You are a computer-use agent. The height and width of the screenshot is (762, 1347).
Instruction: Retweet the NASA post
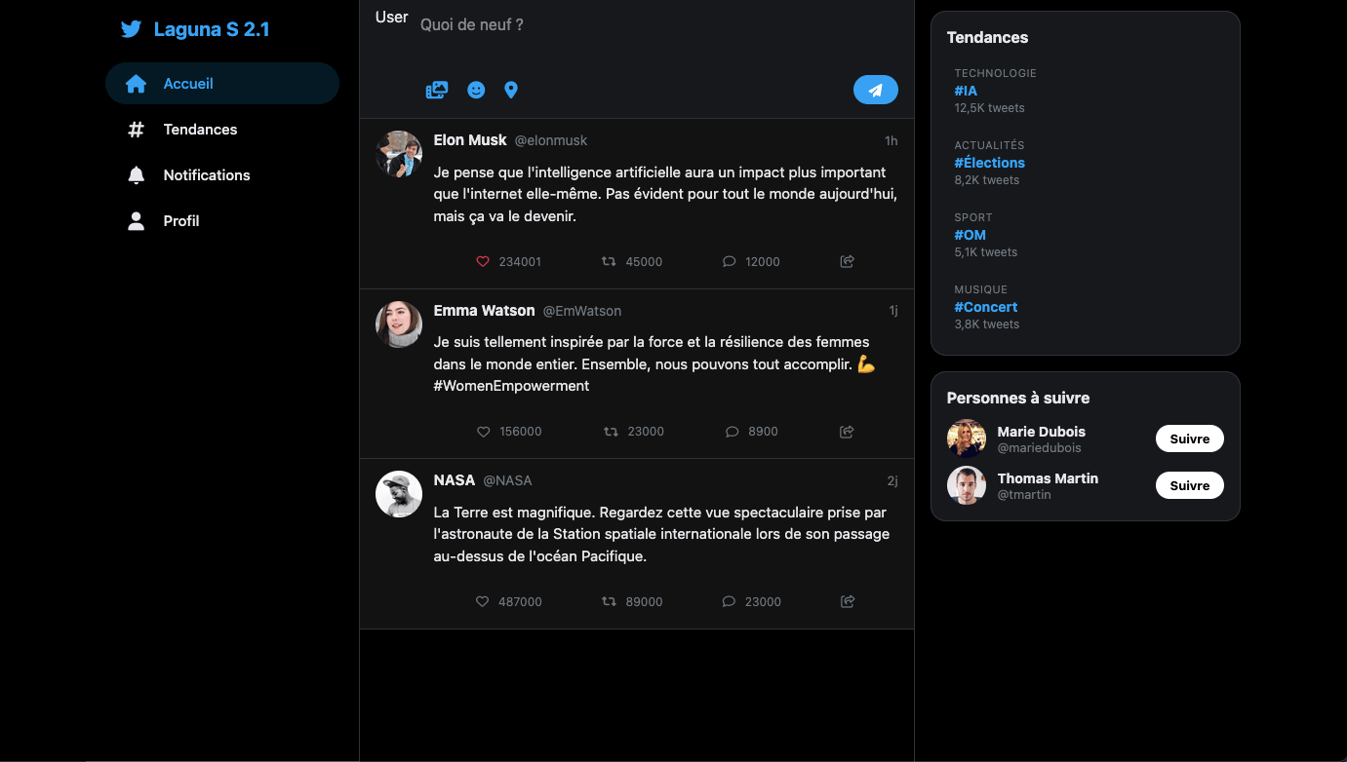pos(609,601)
